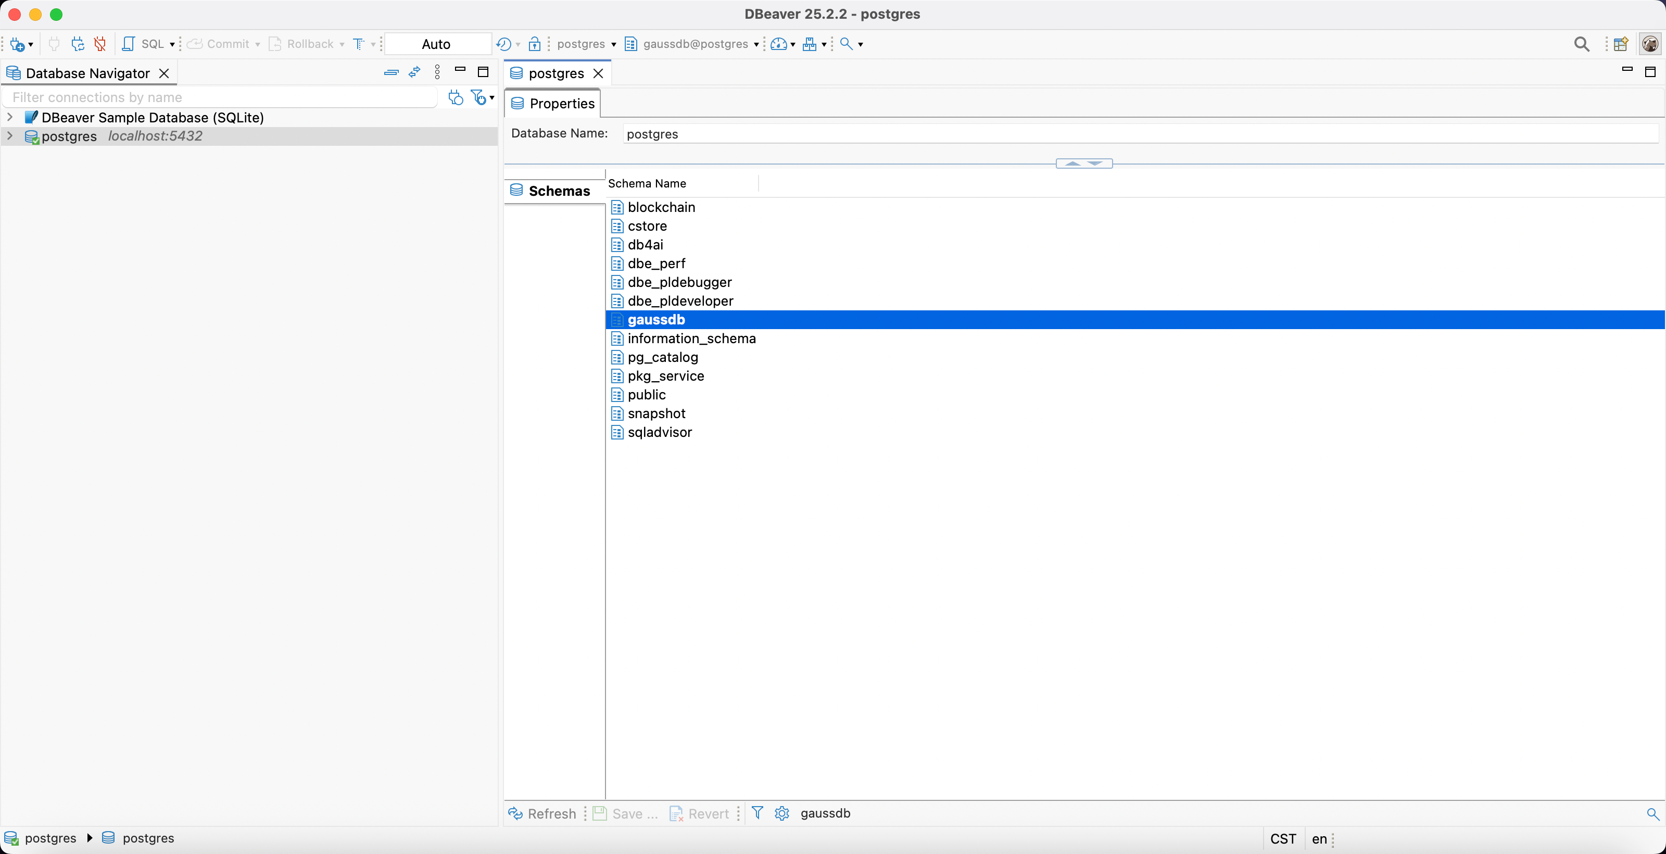Click the red Disconnect plug icon

click(x=99, y=44)
